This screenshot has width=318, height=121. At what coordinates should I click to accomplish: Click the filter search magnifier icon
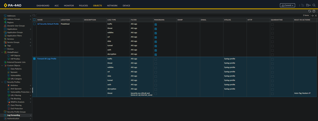tap(34, 15)
